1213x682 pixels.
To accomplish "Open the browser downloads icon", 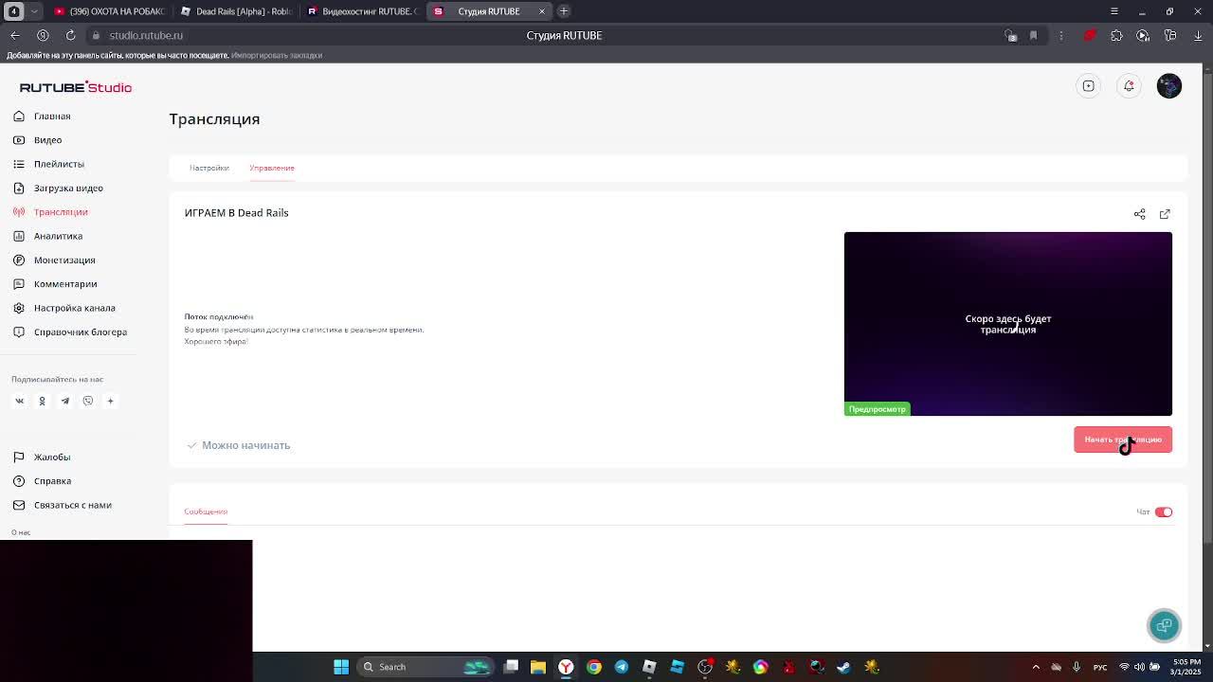I will pyautogui.click(x=1198, y=35).
